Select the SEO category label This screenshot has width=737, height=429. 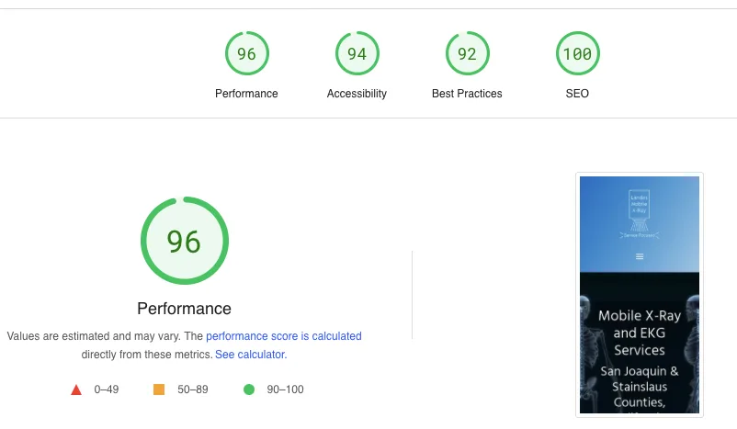577,94
